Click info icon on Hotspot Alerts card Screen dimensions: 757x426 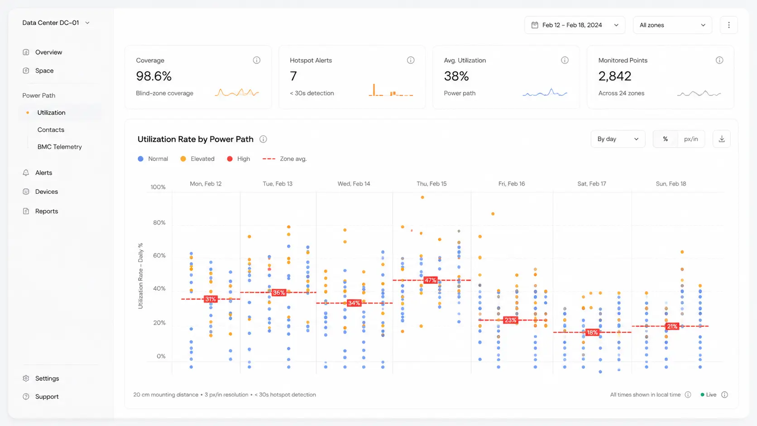pyautogui.click(x=411, y=60)
